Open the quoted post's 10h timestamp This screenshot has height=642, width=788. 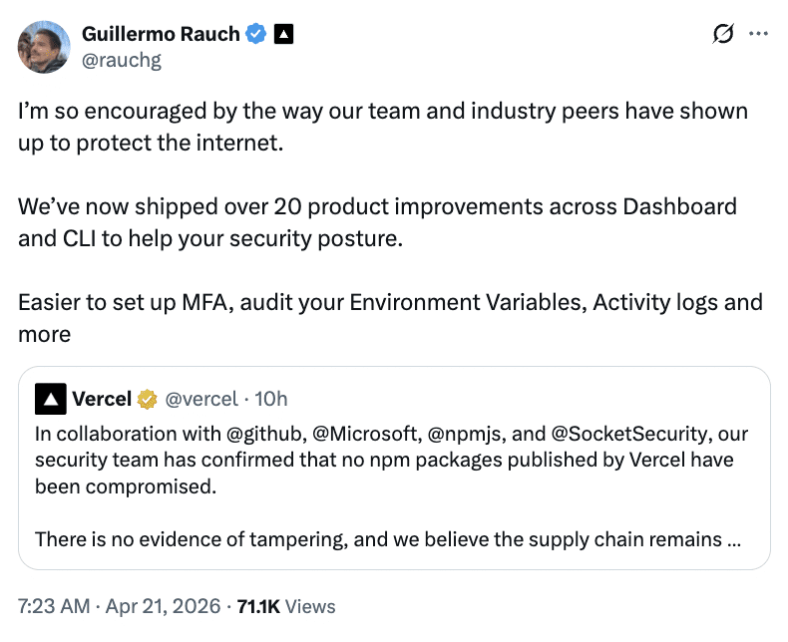pos(271,399)
